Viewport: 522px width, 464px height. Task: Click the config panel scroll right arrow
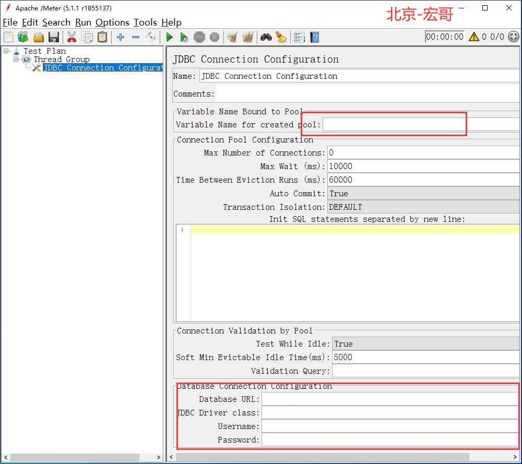coord(515,457)
